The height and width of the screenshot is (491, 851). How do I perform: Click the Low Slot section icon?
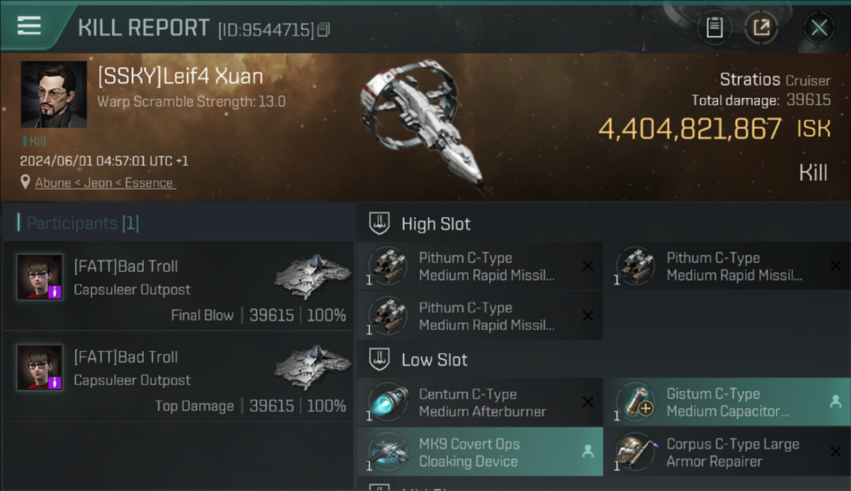(380, 359)
